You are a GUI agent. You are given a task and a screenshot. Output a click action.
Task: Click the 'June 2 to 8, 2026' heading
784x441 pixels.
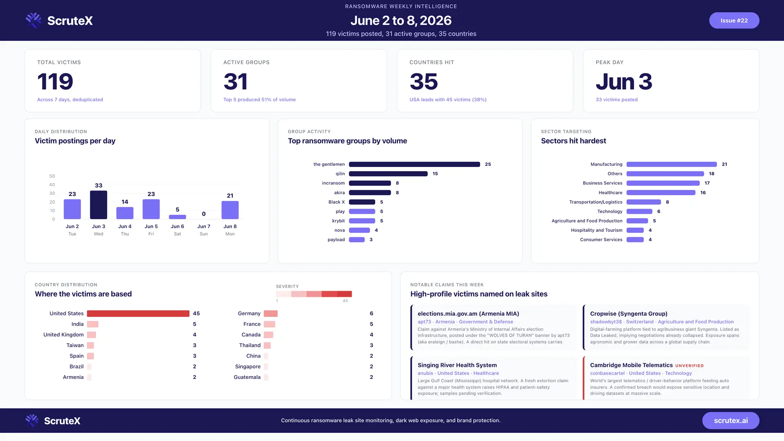point(401,20)
